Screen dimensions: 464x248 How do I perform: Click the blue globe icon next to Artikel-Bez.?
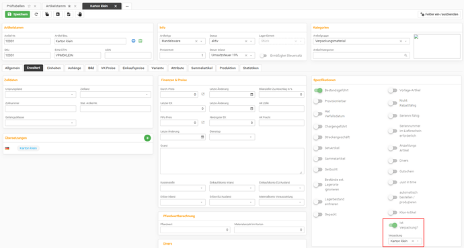coord(133,41)
